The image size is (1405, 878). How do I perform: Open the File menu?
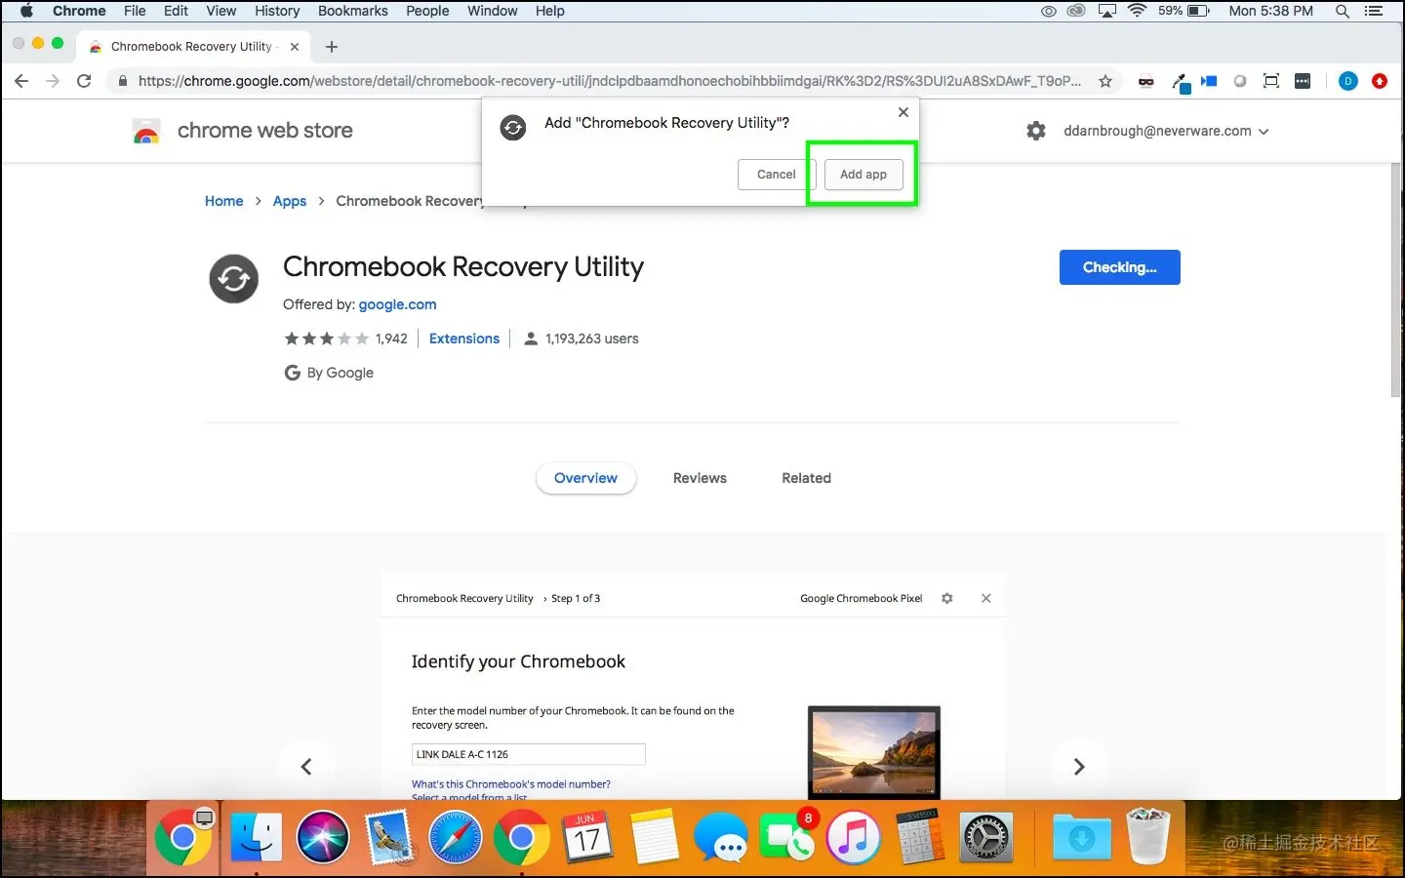click(135, 11)
